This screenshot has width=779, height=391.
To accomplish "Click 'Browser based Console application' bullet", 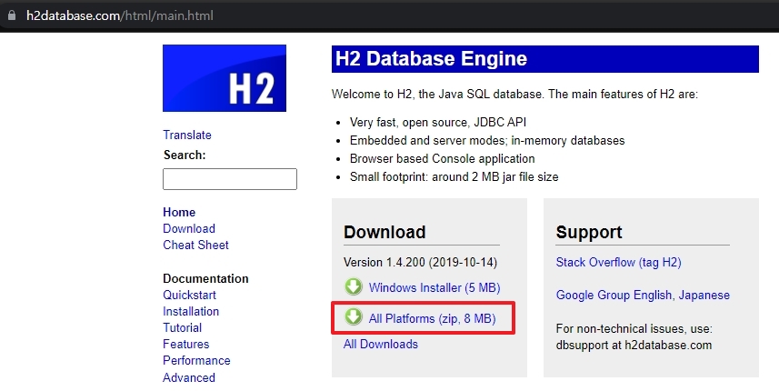I will click(x=442, y=159).
